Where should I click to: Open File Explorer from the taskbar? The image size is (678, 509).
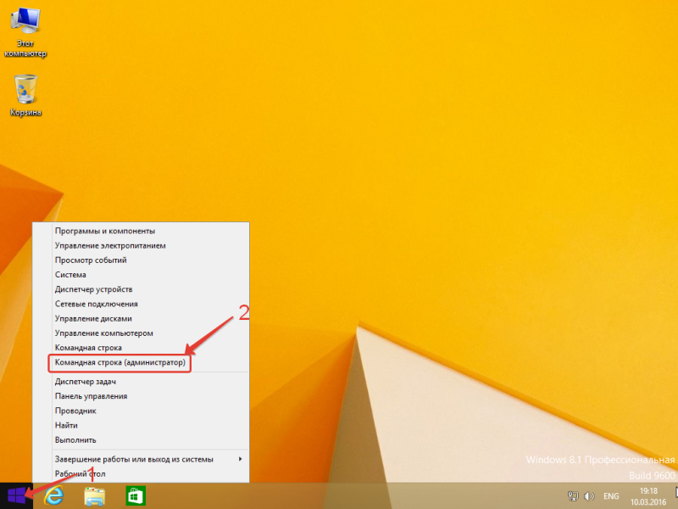[95, 495]
